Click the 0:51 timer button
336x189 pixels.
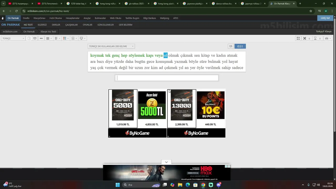coord(240,46)
